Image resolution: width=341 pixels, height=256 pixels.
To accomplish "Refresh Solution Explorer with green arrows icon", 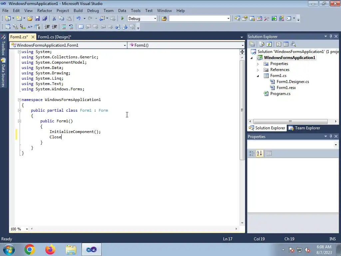I will tap(269, 44).
